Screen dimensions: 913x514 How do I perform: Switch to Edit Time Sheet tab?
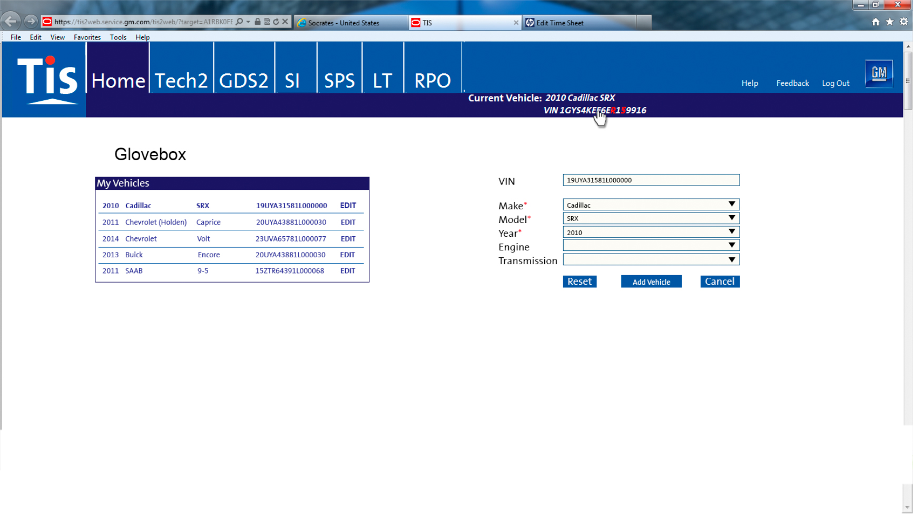578,23
